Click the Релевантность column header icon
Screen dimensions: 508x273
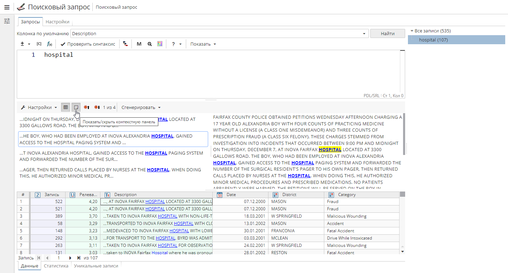click(73, 195)
